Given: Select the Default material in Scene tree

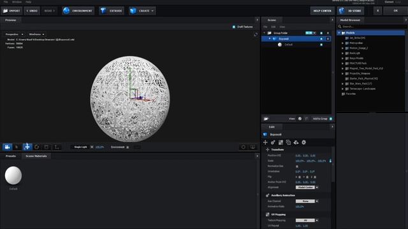Looking at the screenshot, I should tap(288, 45).
